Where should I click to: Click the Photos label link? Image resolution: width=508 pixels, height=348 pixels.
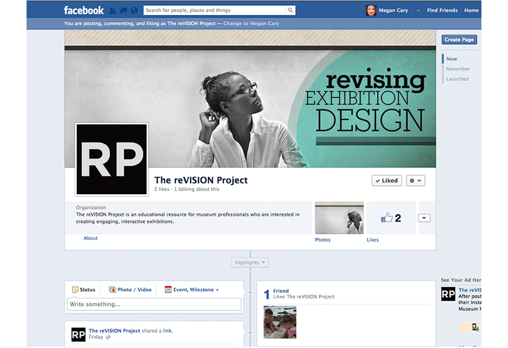[323, 240]
